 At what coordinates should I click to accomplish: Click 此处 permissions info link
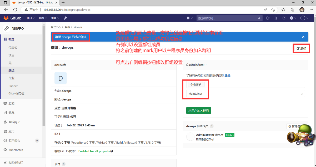(x=227, y=75)
